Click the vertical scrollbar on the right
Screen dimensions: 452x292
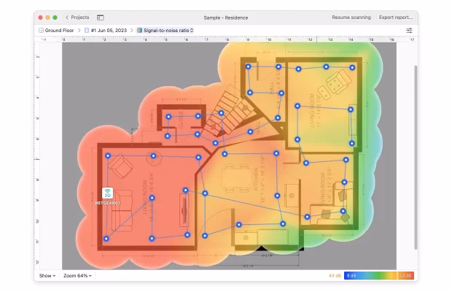click(416, 146)
